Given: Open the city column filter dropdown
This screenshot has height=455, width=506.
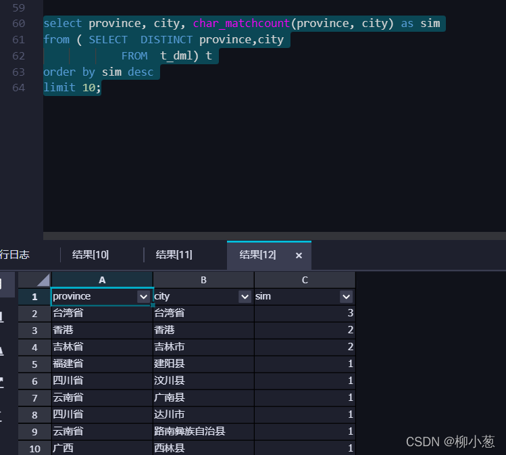Looking at the screenshot, I should (x=245, y=296).
